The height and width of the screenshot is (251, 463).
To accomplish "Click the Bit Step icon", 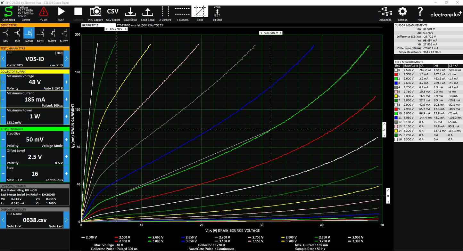I will point(217,12).
